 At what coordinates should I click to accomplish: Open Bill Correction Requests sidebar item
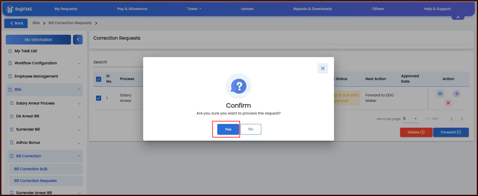point(45,181)
